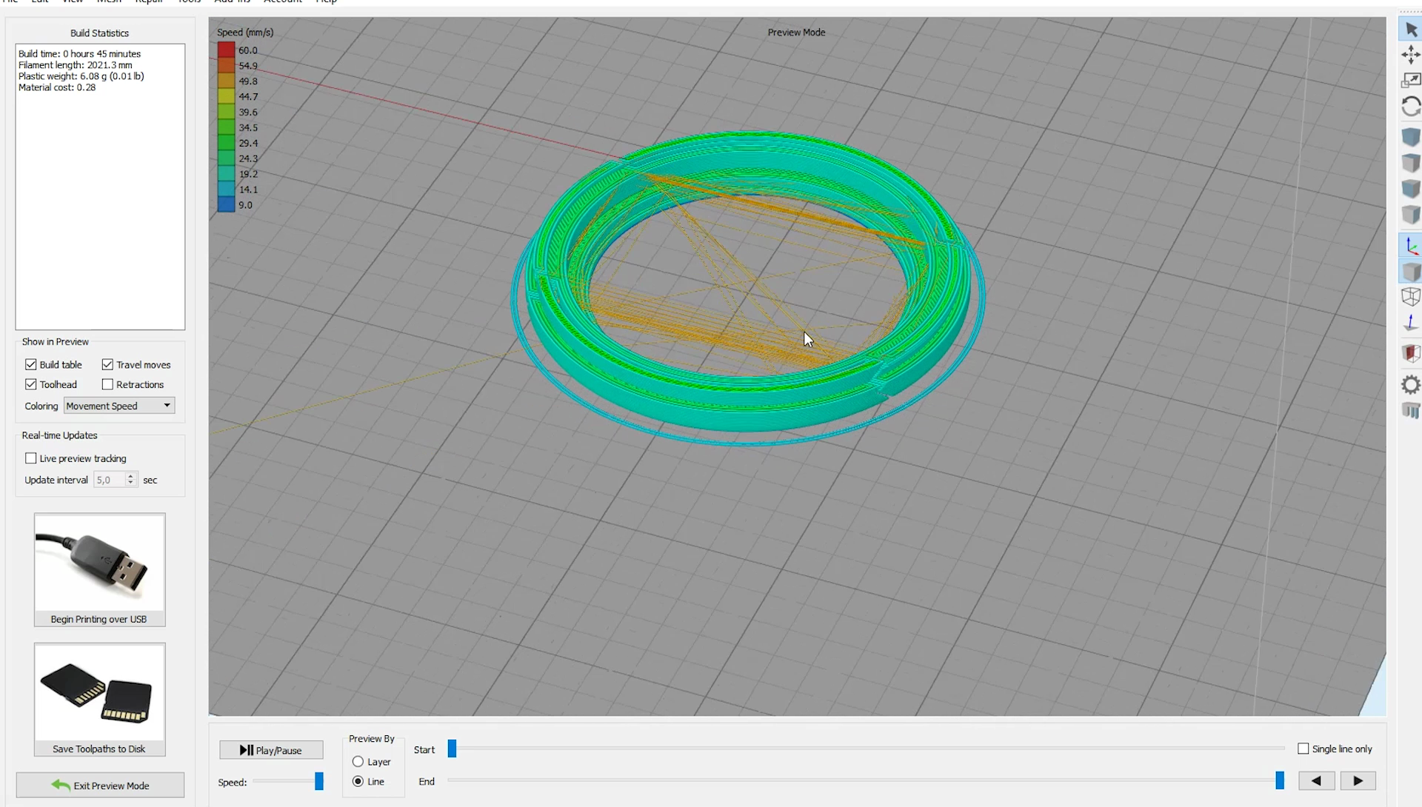Image resolution: width=1422 pixels, height=807 pixels.
Task: Click the Build Statistics heading
Action: tap(99, 33)
